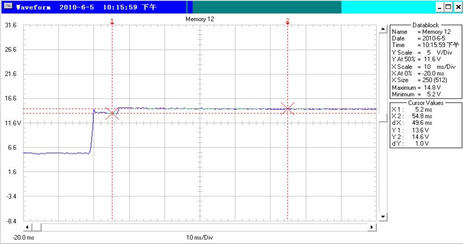Click the horizontal scrollbar thumb
Screen dimensions: 463x244
(37, 227)
